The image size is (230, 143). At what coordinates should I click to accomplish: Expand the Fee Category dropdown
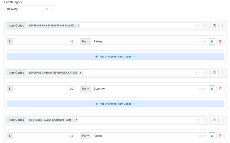tap(53, 9)
